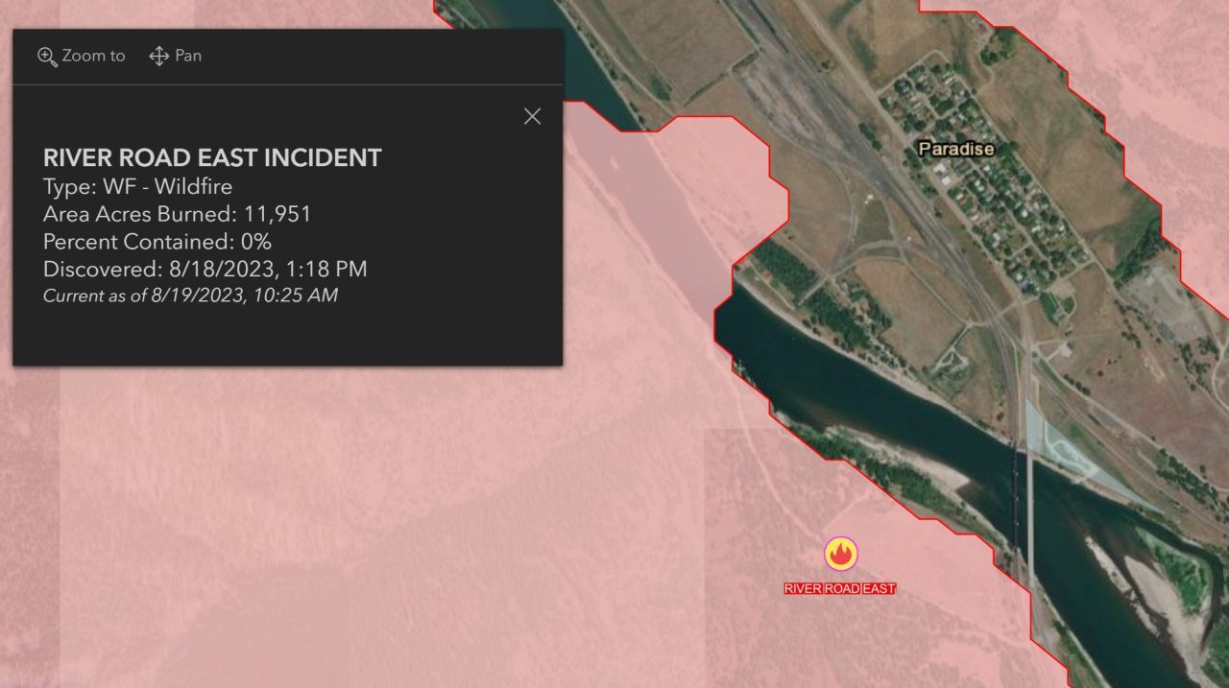Click the red RIVER ROAD EAST map label

pyautogui.click(x=840, y=588)
